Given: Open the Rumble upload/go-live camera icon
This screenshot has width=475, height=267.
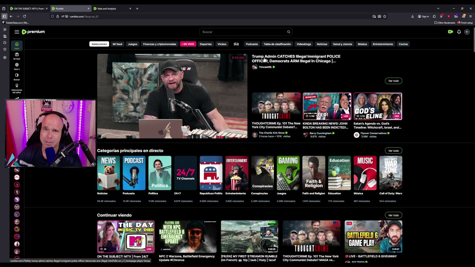Looking at the screenshot, I should (450, 32).
